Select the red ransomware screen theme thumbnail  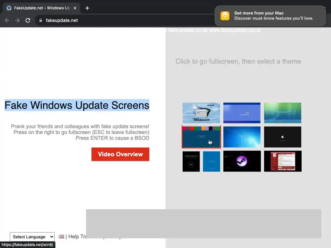point(283,161)
